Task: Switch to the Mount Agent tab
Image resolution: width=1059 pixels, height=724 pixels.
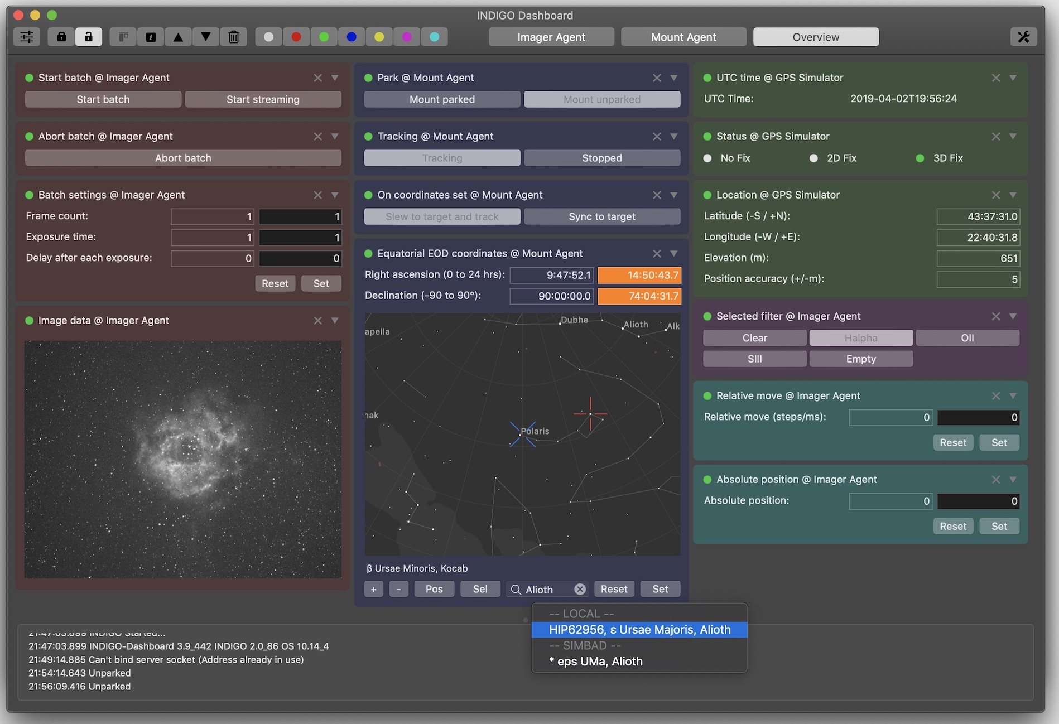Action: click(x=683, y=37)
